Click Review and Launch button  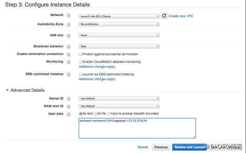click(189, 147)
